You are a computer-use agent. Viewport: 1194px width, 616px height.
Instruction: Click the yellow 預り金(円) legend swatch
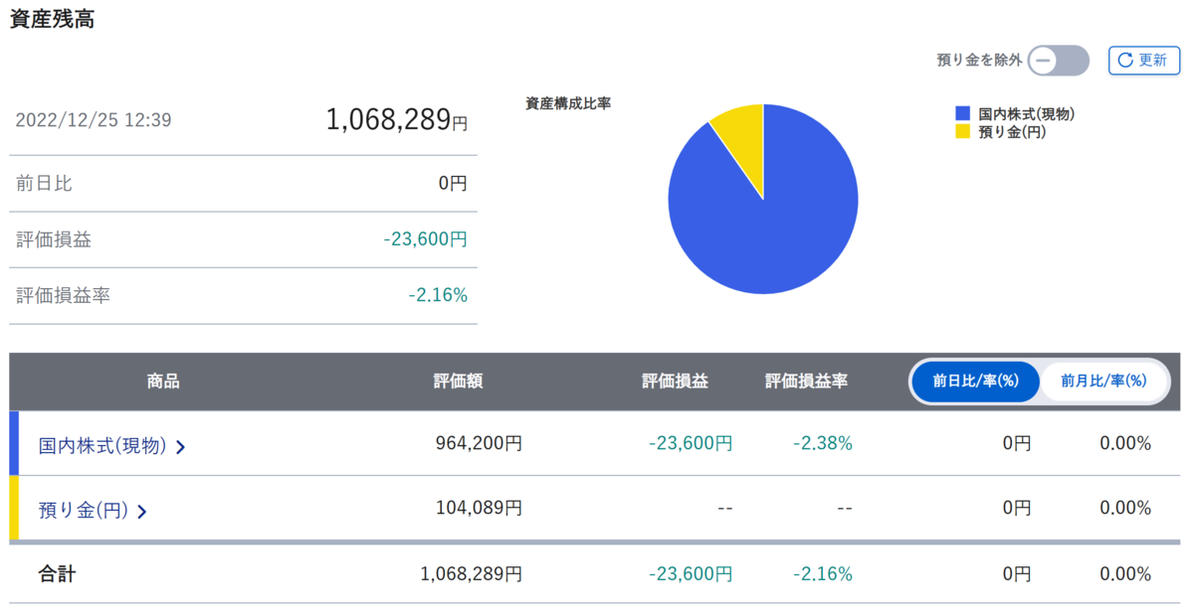[962, 131]
